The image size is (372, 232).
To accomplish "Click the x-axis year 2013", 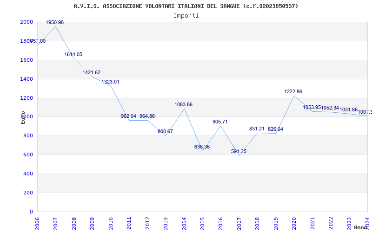I will (x=166, y=223).
